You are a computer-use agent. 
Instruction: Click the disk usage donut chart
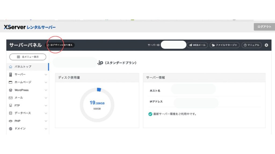click(x=97, y=105)
